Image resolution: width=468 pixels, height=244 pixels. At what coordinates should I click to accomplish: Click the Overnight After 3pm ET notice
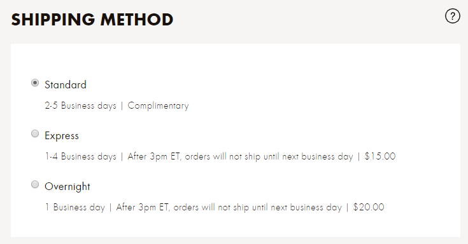(229, 207)
